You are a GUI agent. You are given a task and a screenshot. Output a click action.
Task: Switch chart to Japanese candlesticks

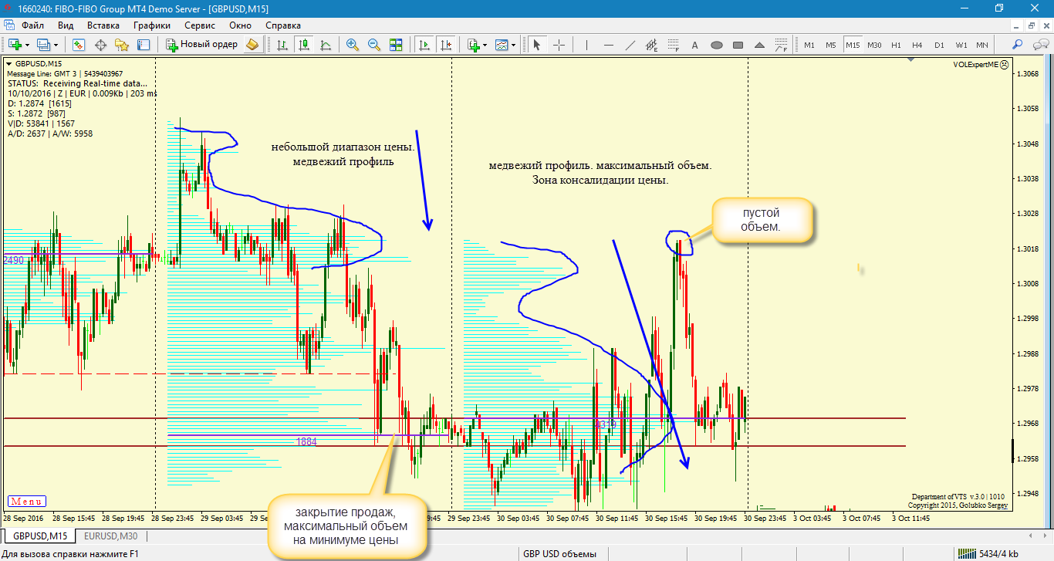304,45
